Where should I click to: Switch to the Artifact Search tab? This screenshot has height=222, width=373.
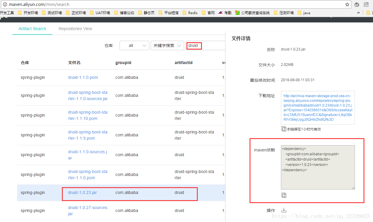coord(32,29)
